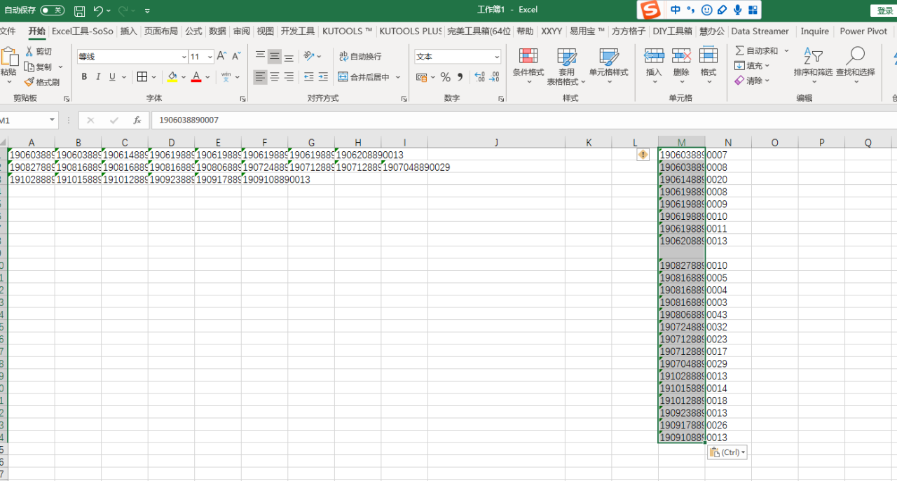Open the Clear (清除) dropdown
Image resolution: width=897 pixels, height=481 pixels.
point(753,81)
